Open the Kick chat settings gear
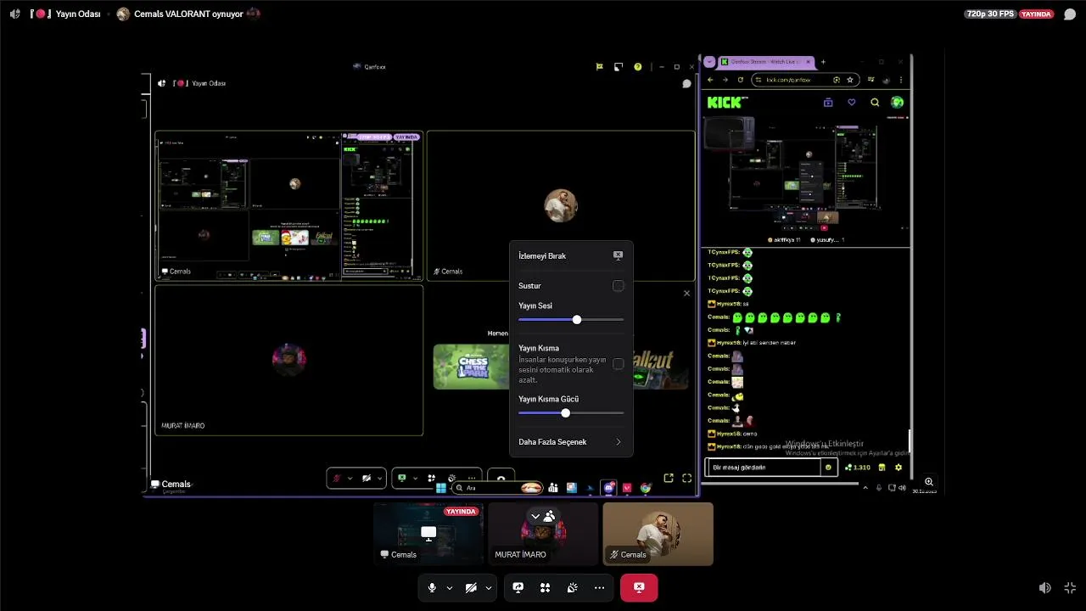Image resolution: width=1086 pixels, height=611 pixels. [x=898, y=468]
